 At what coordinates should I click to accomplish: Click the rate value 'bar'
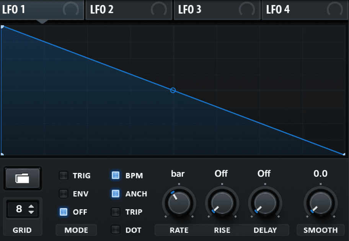(178, 174)
